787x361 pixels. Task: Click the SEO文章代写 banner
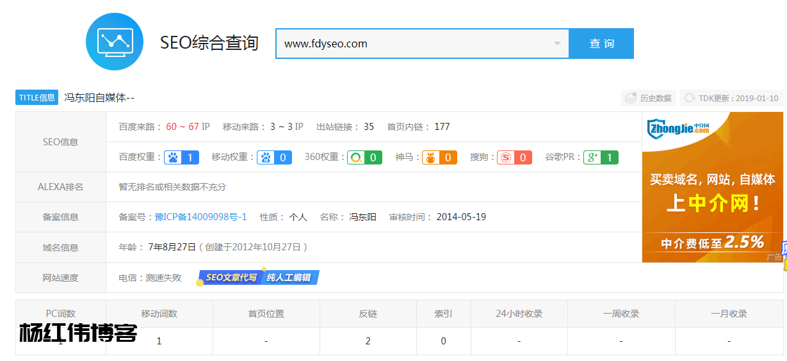pos(231,278)
